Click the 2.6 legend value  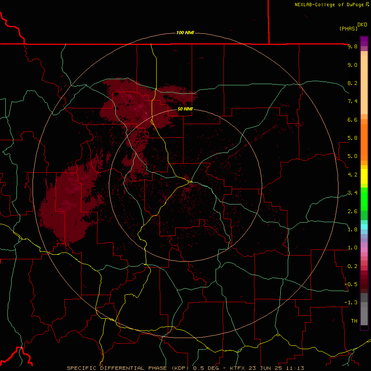352,211
